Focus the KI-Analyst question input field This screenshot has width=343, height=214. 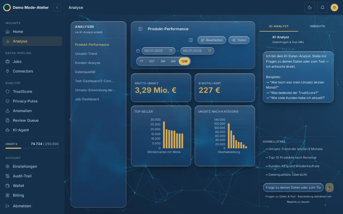pyautogui.click(x=293, y=188)
